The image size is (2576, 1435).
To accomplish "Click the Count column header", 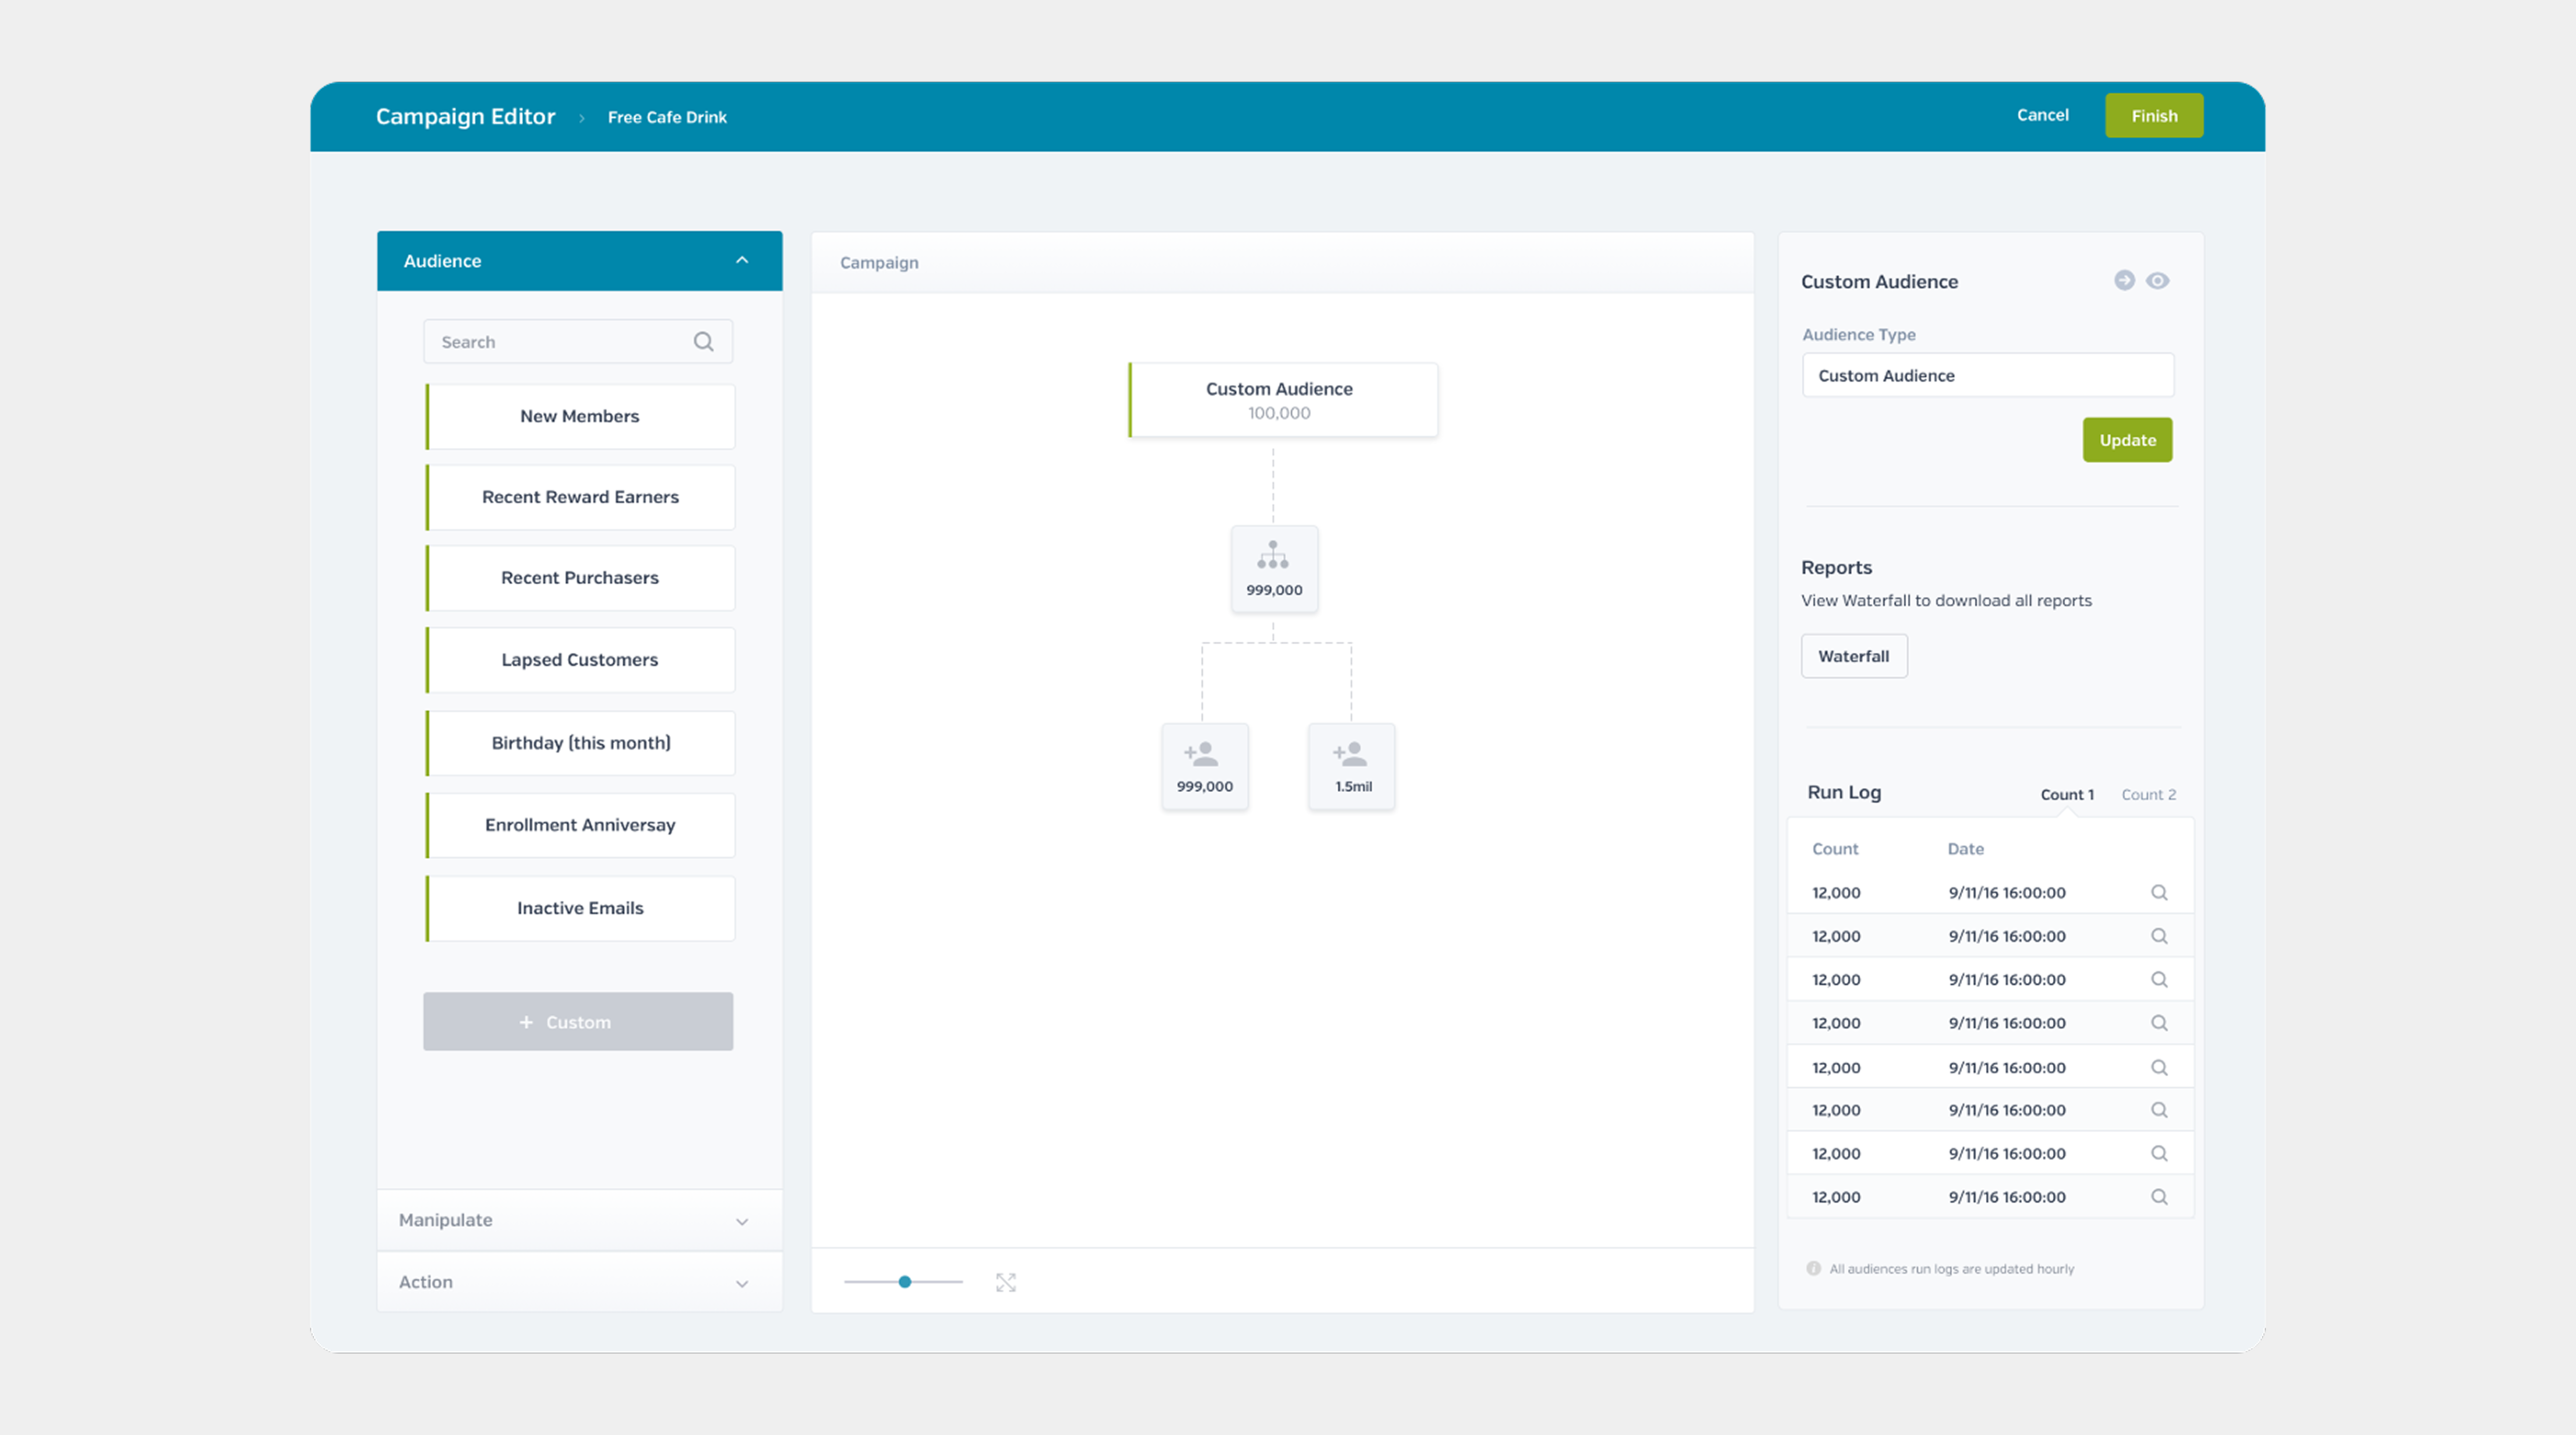I will tap(1835, 849).
